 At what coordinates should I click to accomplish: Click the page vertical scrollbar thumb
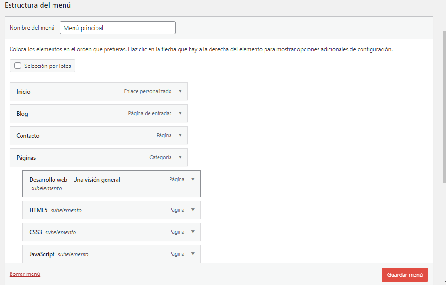coord(444,107)
